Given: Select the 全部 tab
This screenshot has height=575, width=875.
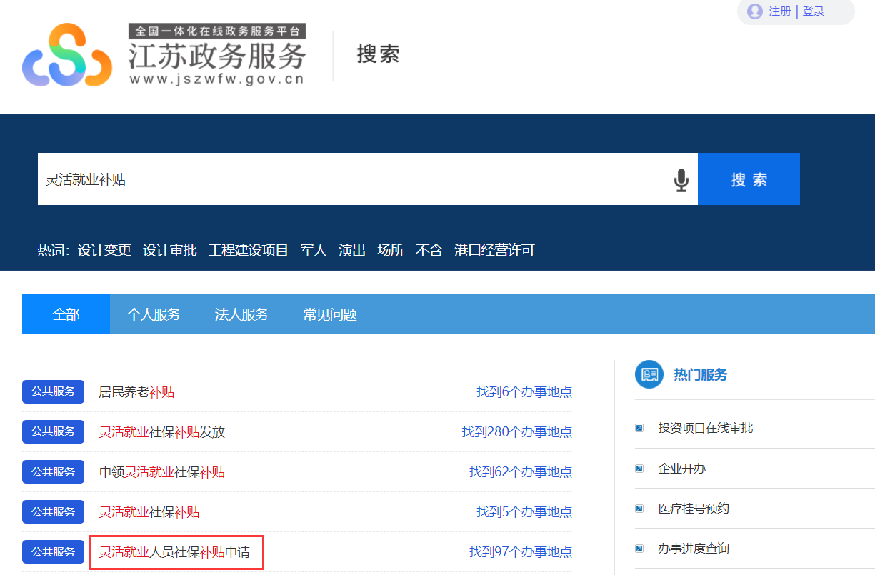Looking at the screenshot, I should tap(66, 314).
